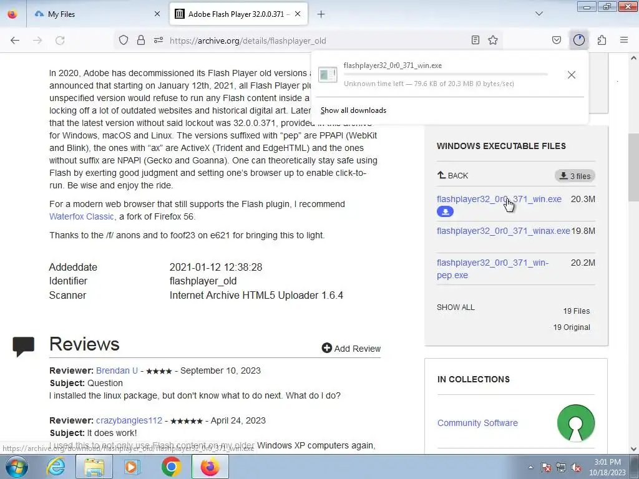Launch Google Chrome from the taskbar
Image resolution: width=639 pixels, height=479 pixels.
[x=171, y=467]
